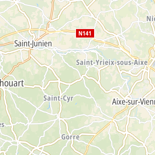This screenshot has width=155, height=155.
Task: Click the Saint-Cyr village label
Action: (x=58, y=98)
